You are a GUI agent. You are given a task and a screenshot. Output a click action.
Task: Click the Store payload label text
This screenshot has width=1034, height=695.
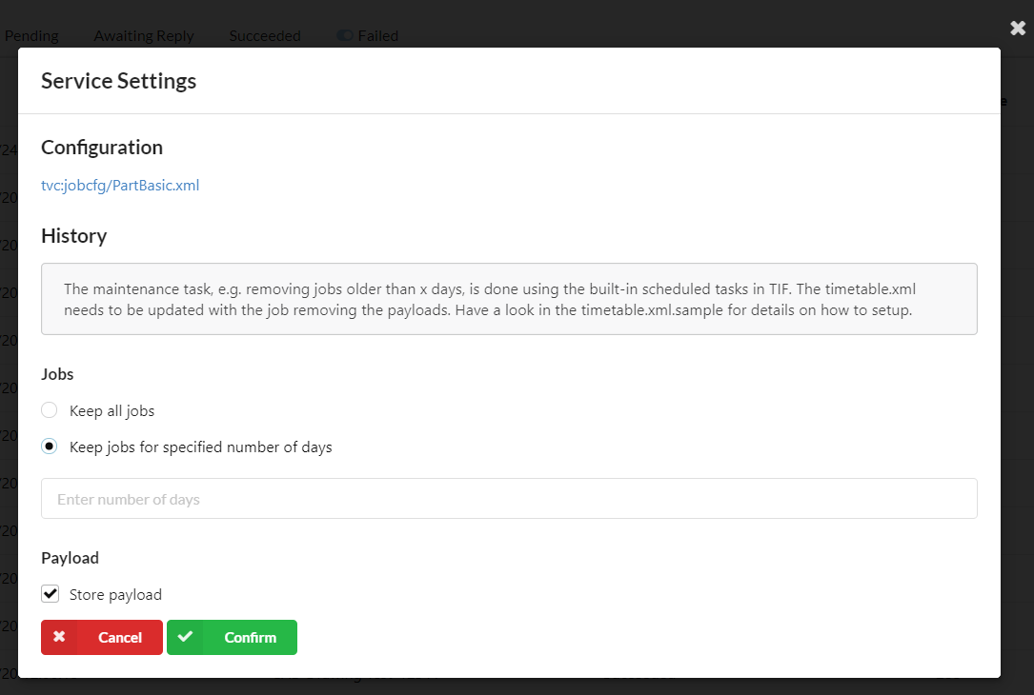pyautogui.click(x=115, y=595)
